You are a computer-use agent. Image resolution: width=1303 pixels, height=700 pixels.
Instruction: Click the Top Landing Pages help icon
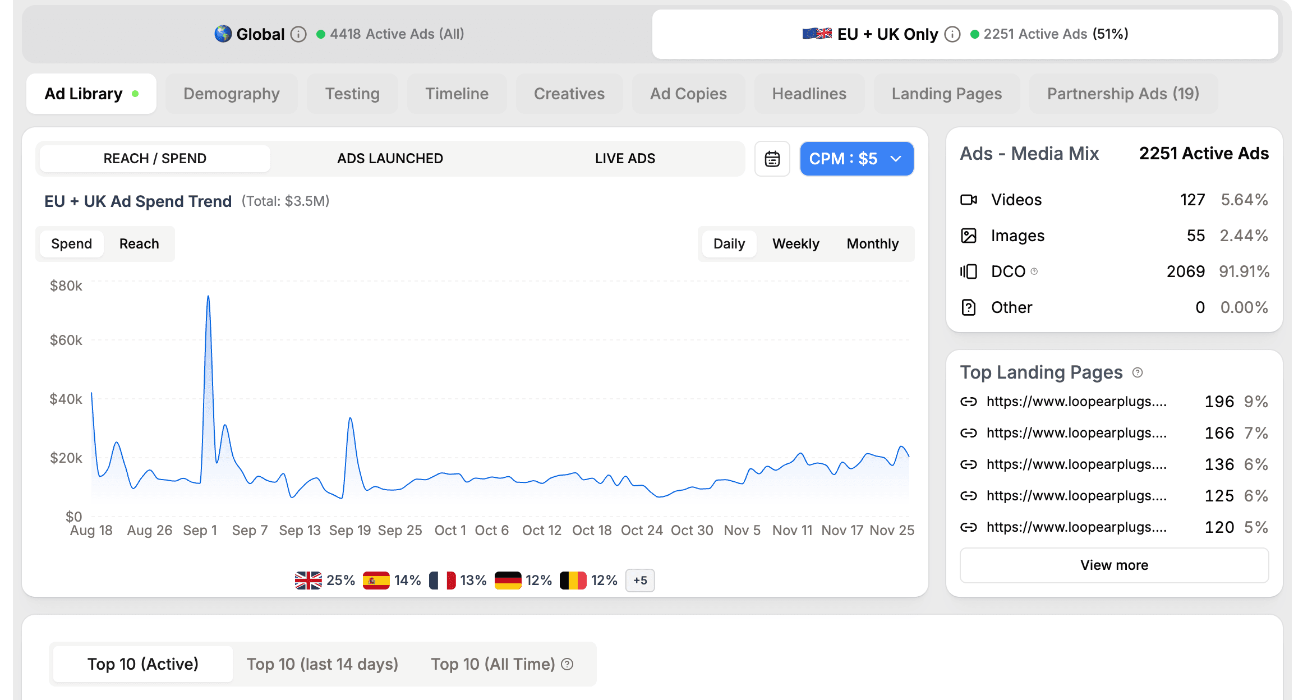point(1138,372)
